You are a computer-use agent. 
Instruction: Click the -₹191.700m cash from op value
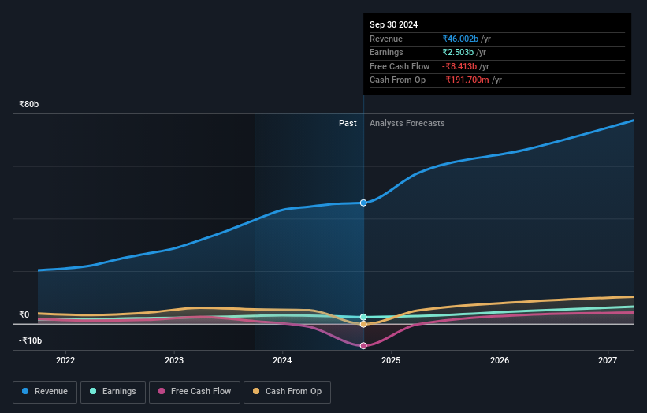click(466, 80)
